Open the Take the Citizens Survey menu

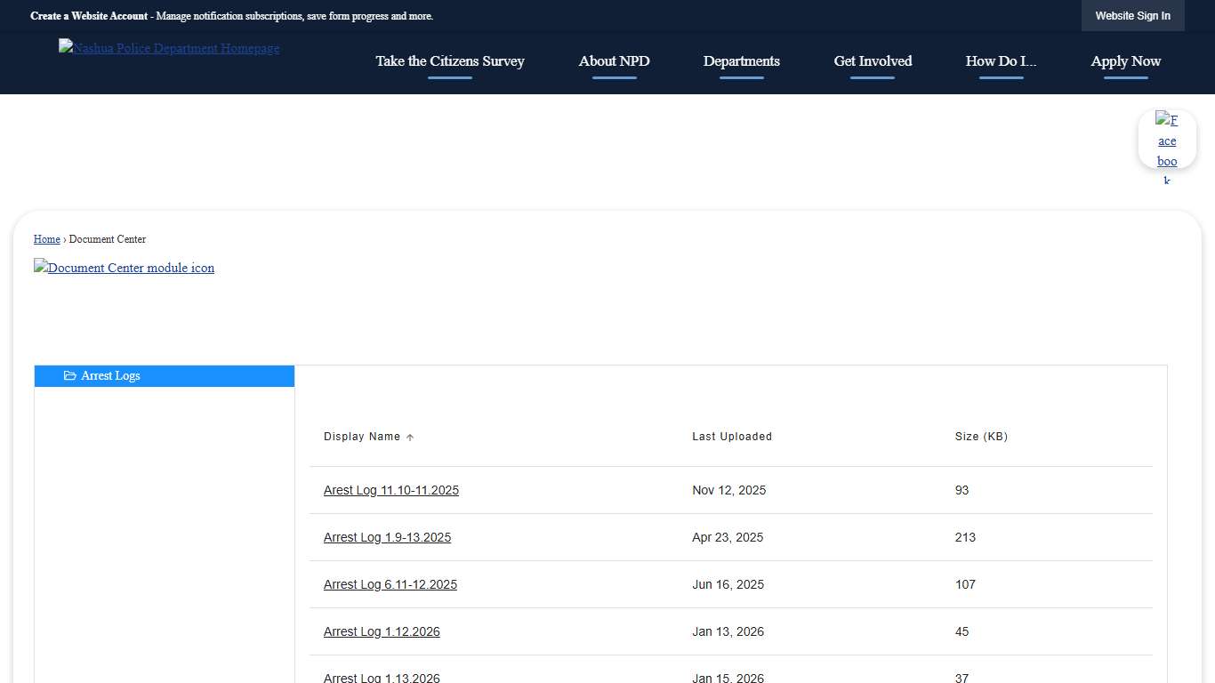(449, 61)
